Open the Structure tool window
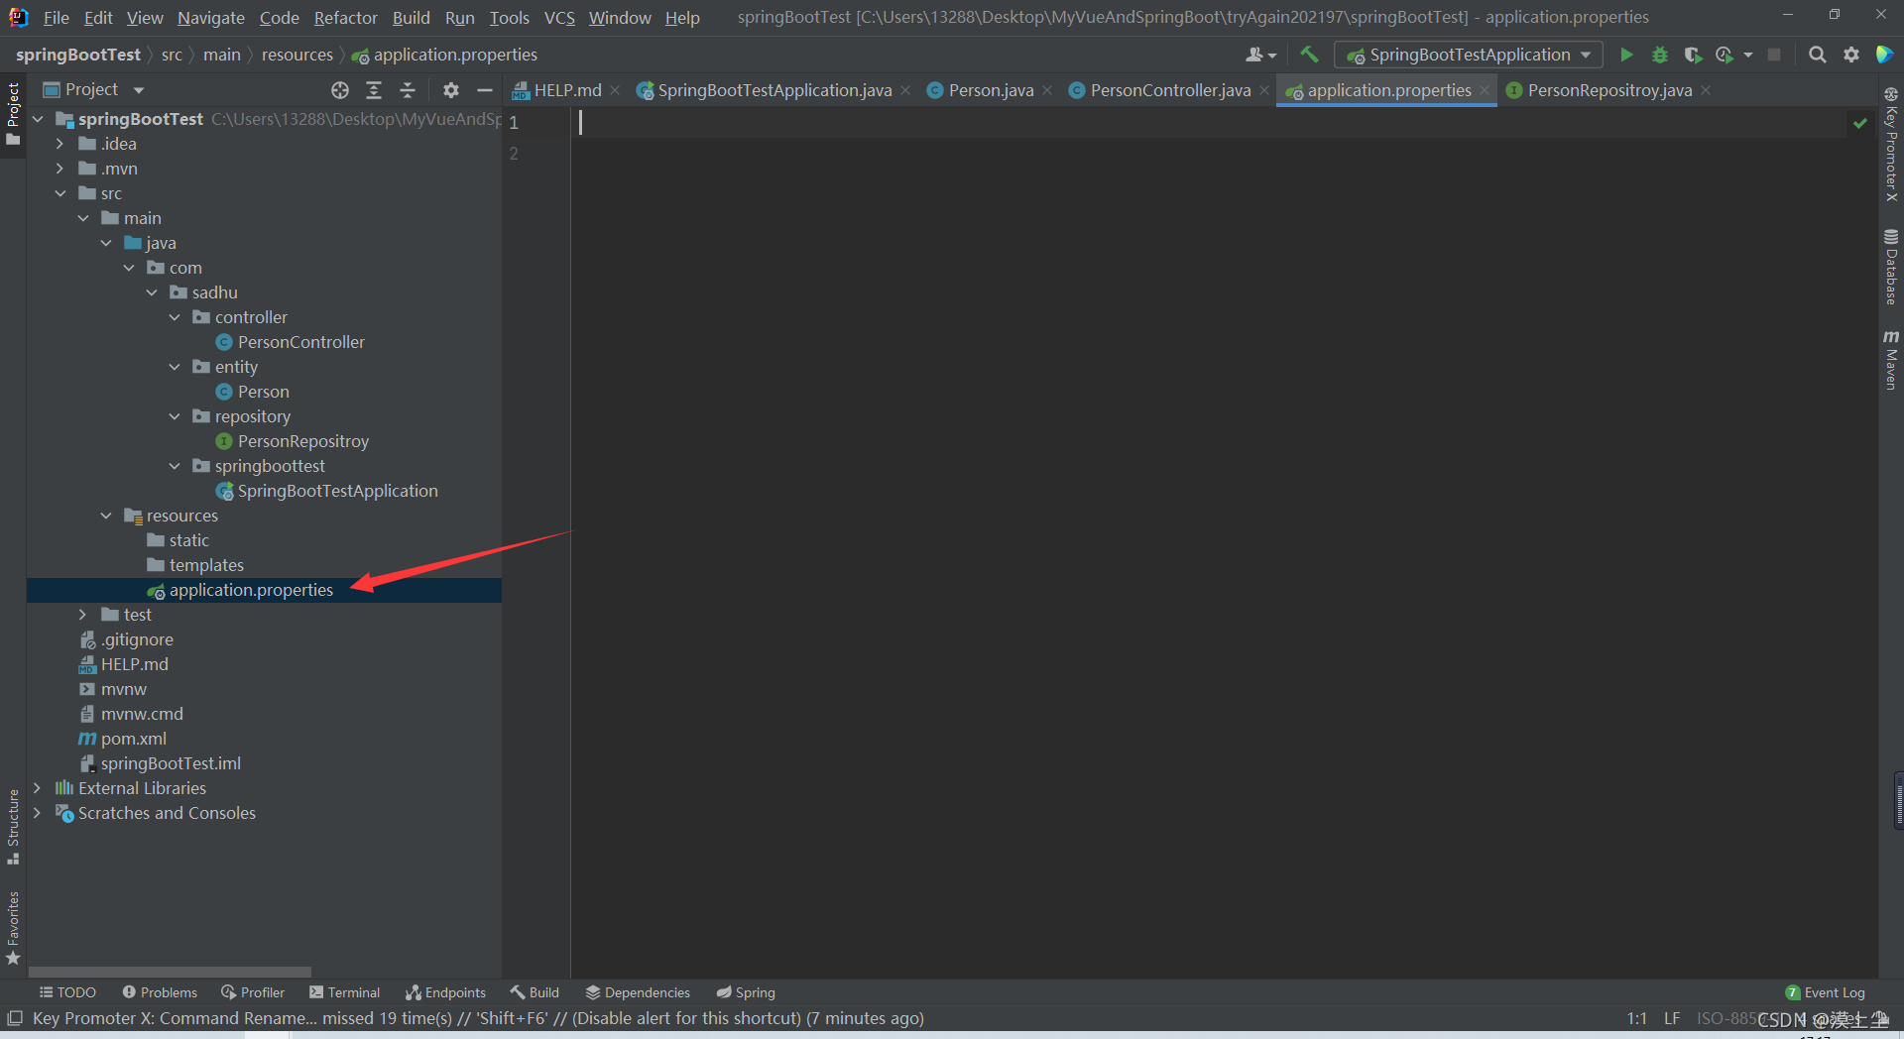This screenshot has width=1904, height=1039. pyautogui.click(x=13, y=826)
